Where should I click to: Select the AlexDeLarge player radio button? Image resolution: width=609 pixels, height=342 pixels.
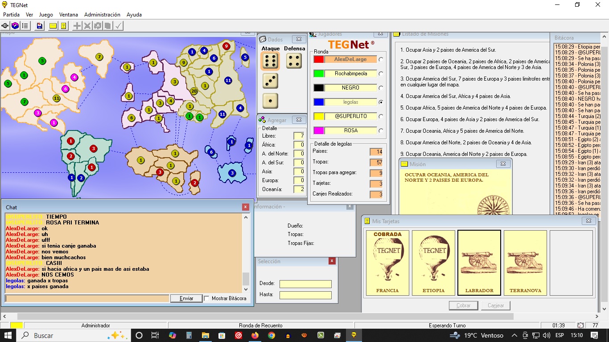click(381, 59)
